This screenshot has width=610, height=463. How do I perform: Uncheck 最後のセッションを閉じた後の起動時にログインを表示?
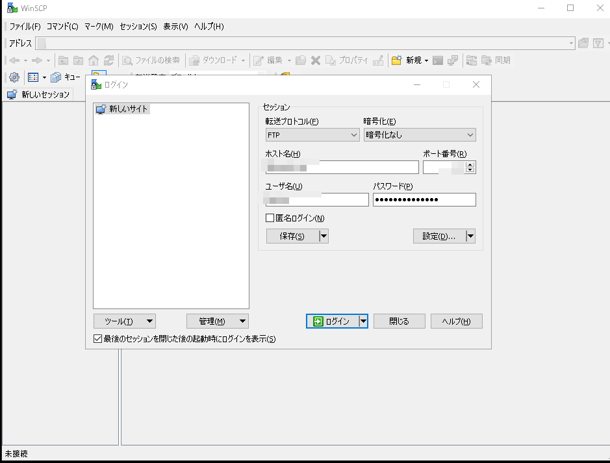pos(98,339)
